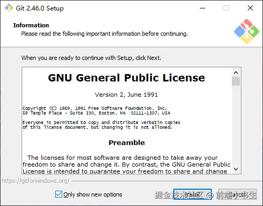This screenshot has height=206, width=263.
Task: Click the GNU General Public License heading
Action: pos(126,78)
